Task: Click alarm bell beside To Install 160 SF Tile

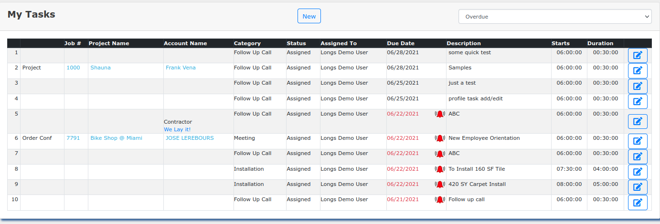Action: pos(440,169)
